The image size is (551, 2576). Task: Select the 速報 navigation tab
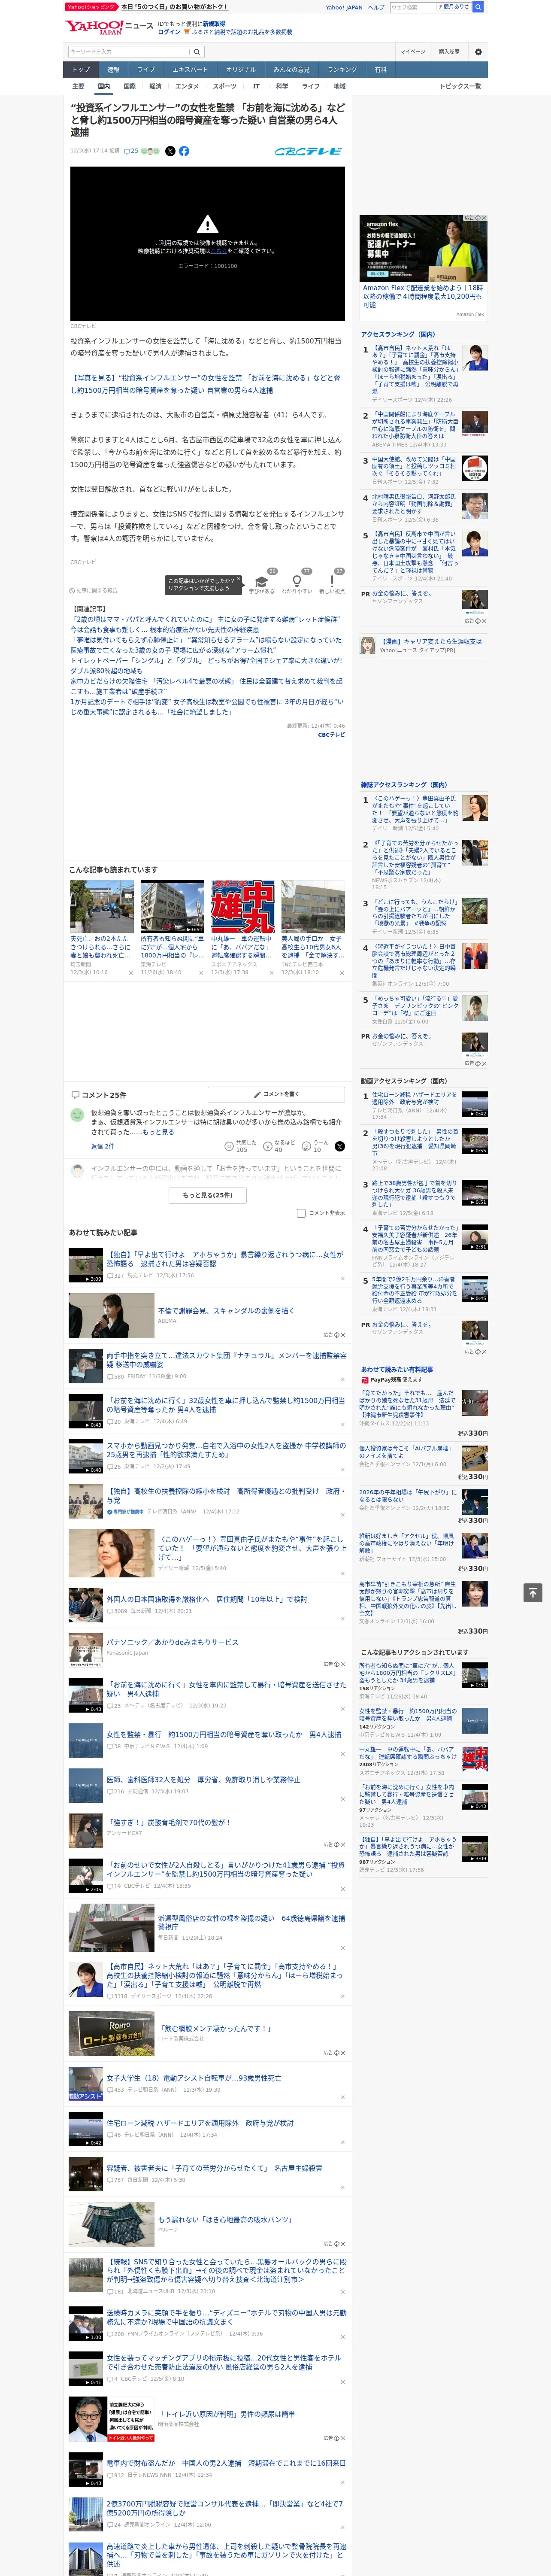click(113, 70)
